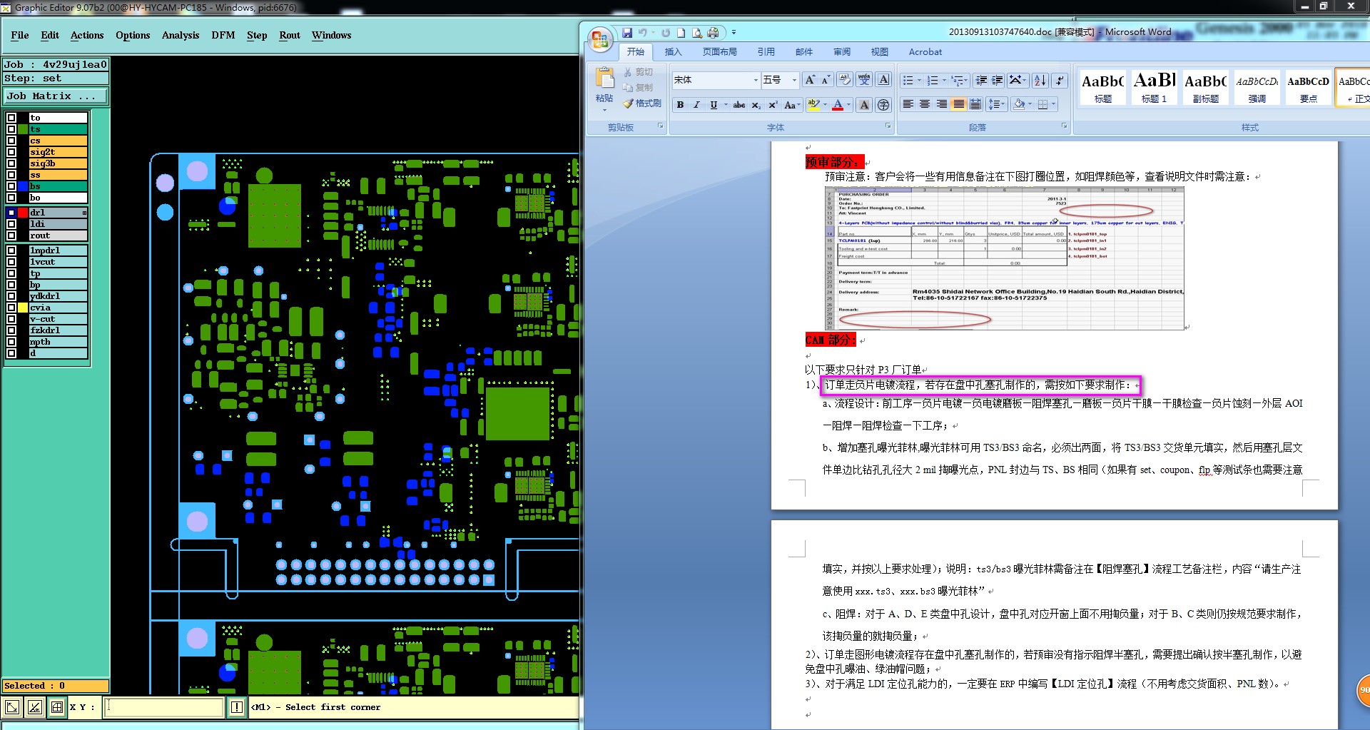This screenshot has width=1370, height=730.
Task: Click the blue color swatch of layer bs
Action: click(23, 186)
